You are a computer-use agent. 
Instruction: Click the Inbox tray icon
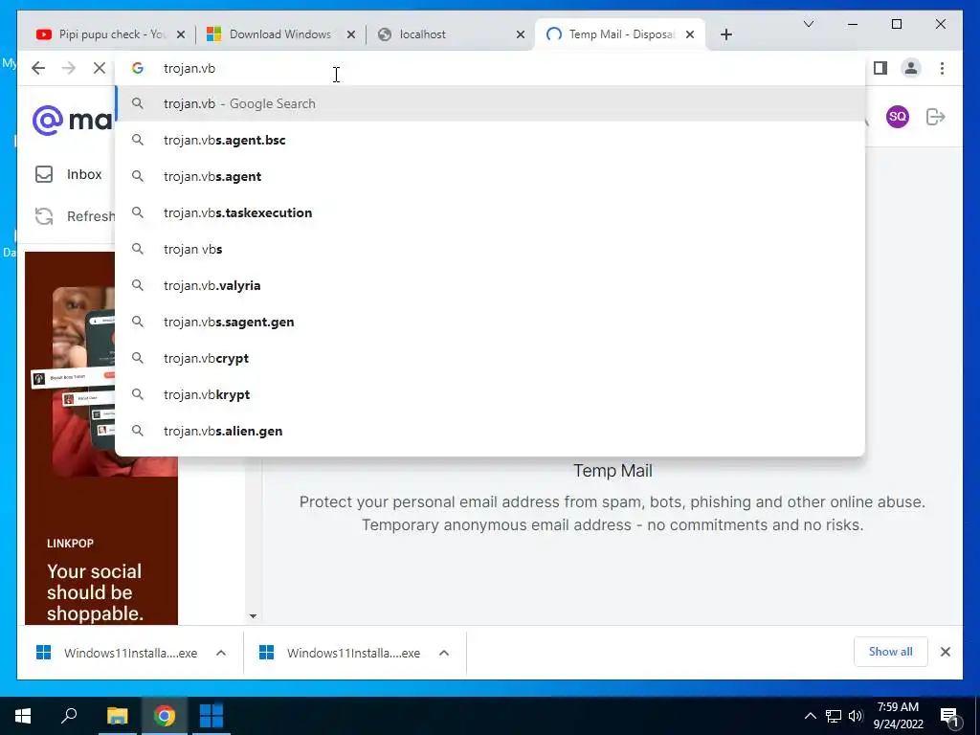44,174
